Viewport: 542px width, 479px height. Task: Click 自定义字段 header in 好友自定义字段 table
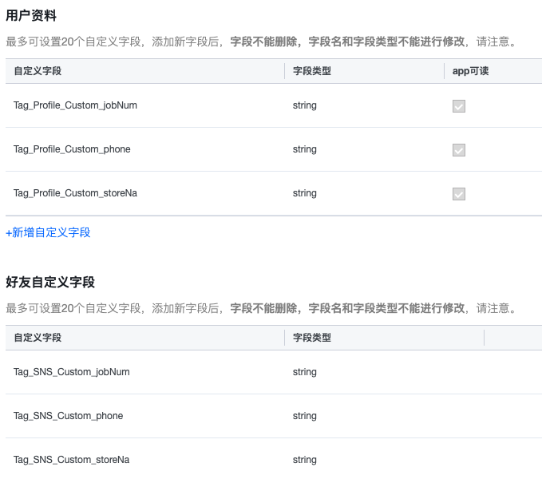pyautogui.click(x=38, y=338)
